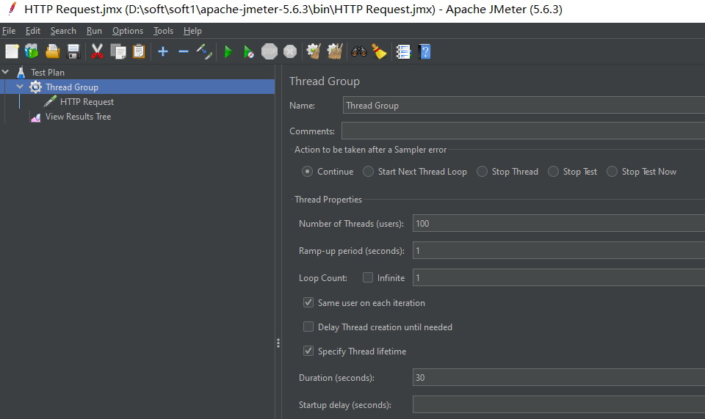705x419 pixels.
Task: Uncheck Specify Thread lifetime checkbox
Action: (x=308, y=351)
